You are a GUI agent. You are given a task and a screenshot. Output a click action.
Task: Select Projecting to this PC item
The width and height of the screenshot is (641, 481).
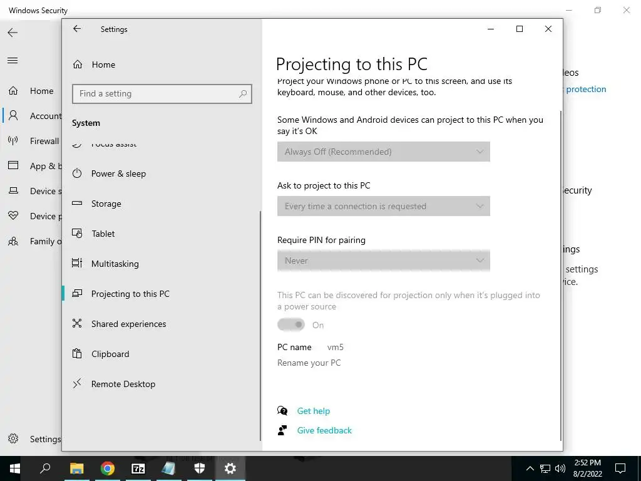pyautogui.click(x=162, y=294)
